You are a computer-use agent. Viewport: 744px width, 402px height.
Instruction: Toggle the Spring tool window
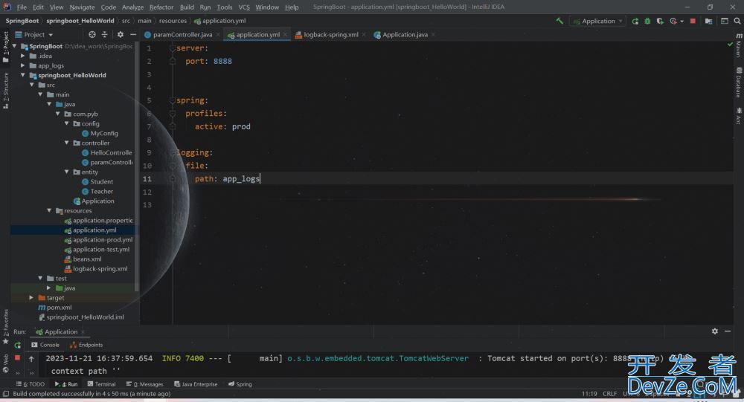pos(240,384)
